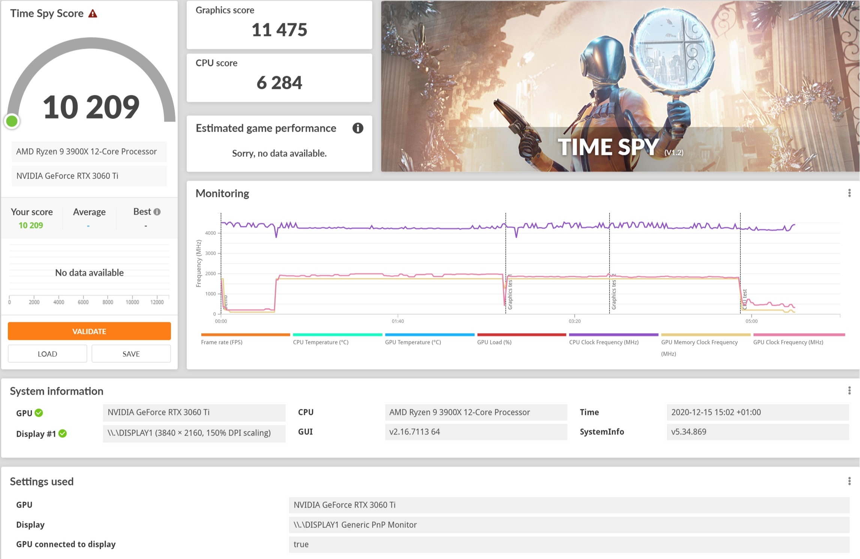
Task: Click the System information CPU value field
Action: tap(476, 412)
